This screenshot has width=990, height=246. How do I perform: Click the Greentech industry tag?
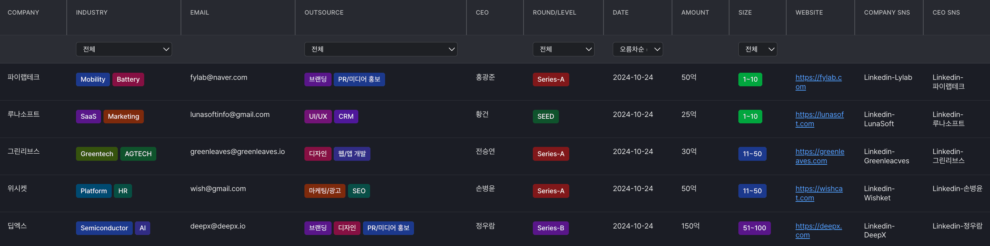click(x=97, y=154)
